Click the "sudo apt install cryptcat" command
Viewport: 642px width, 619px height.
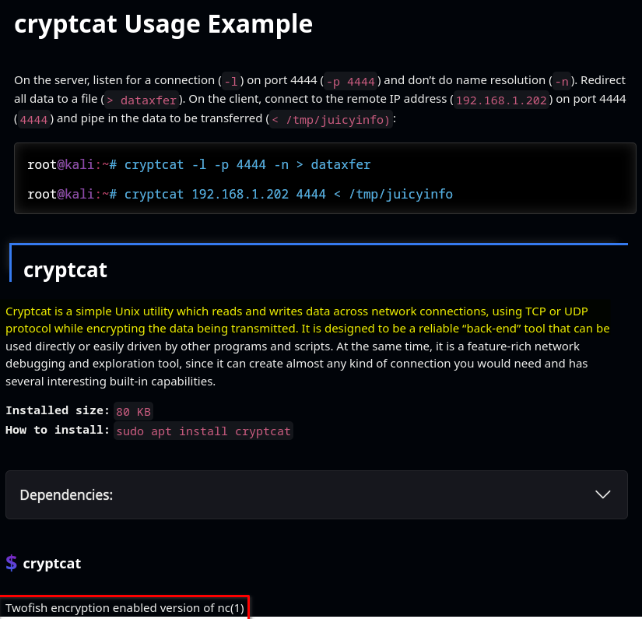tap(203, 431)
